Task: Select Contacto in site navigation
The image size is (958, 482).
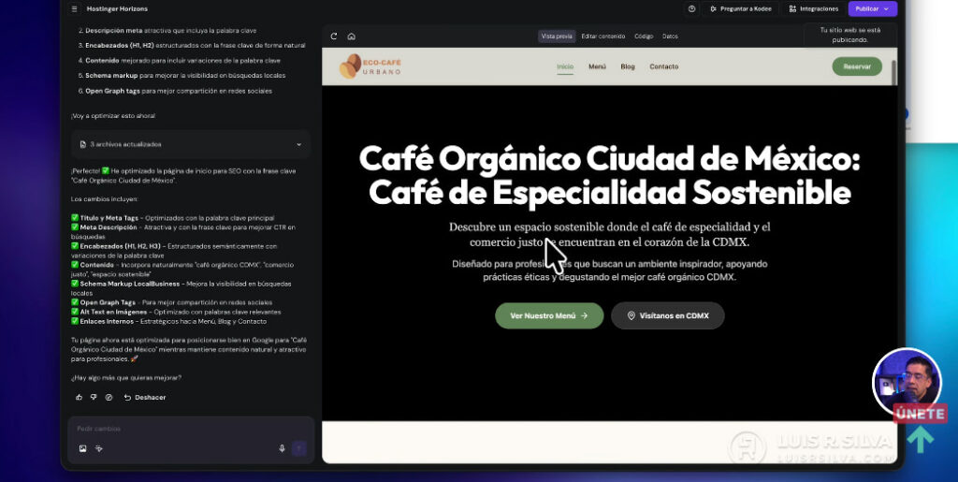Action: [664, 66]
